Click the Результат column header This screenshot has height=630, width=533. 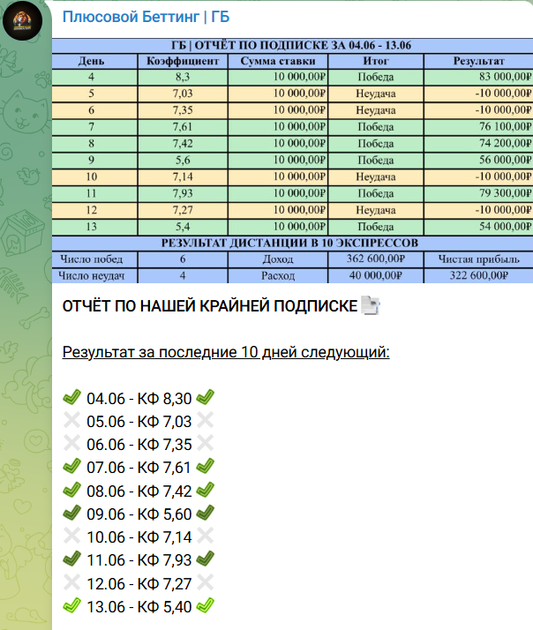(478, 61)
